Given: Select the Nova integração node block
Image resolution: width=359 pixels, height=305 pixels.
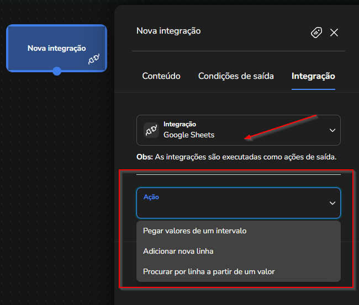Looking at the screenshot, I should [56, 48].
